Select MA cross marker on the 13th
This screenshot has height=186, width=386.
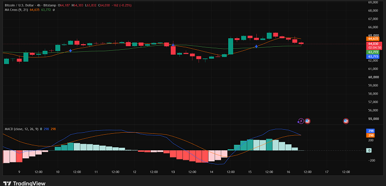173,45
